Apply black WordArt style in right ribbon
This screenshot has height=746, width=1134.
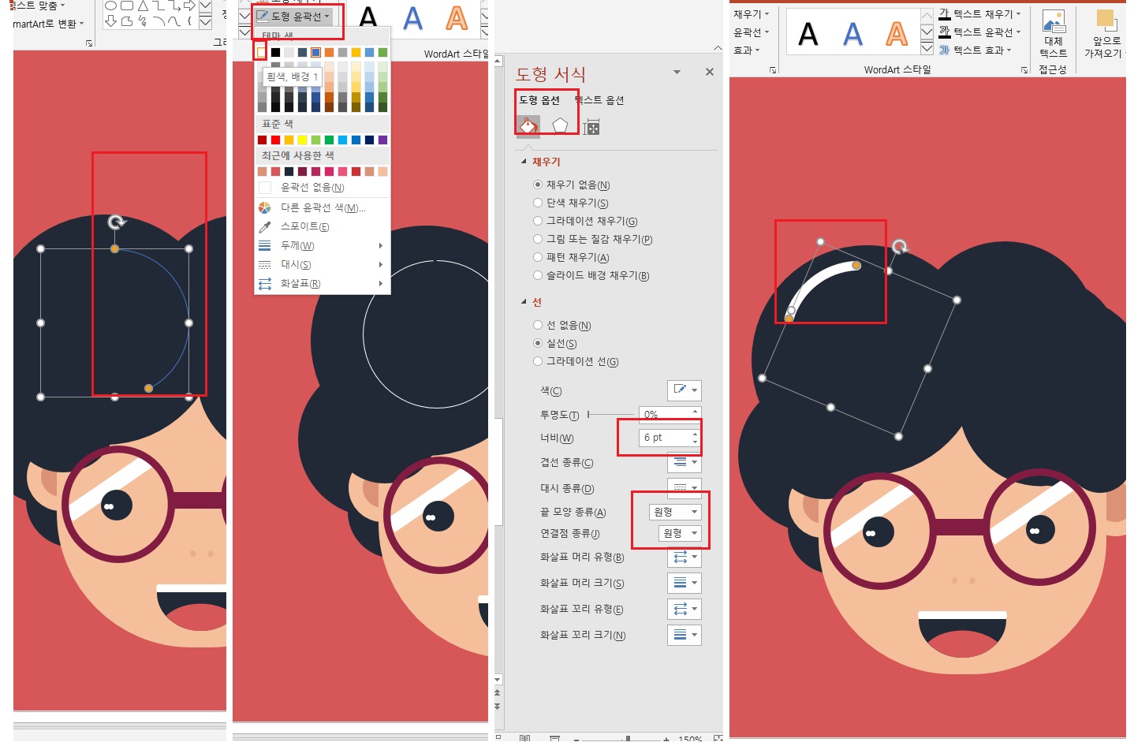(x=808, y=34)
